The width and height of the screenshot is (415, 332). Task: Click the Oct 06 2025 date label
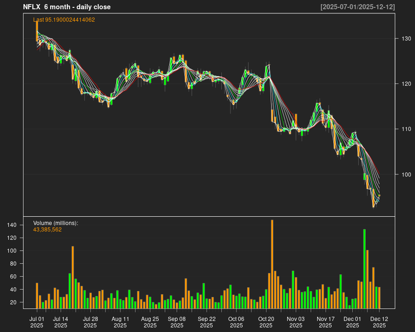(x=235, y=322)
